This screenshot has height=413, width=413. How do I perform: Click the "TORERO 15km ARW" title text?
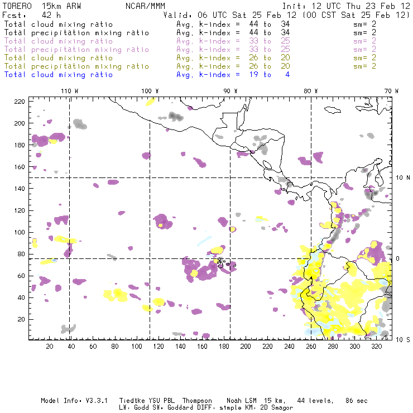(42, 6)
